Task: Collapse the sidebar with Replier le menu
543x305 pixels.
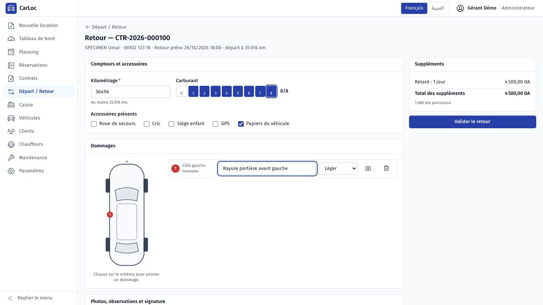Action: (x=39, y=298)
